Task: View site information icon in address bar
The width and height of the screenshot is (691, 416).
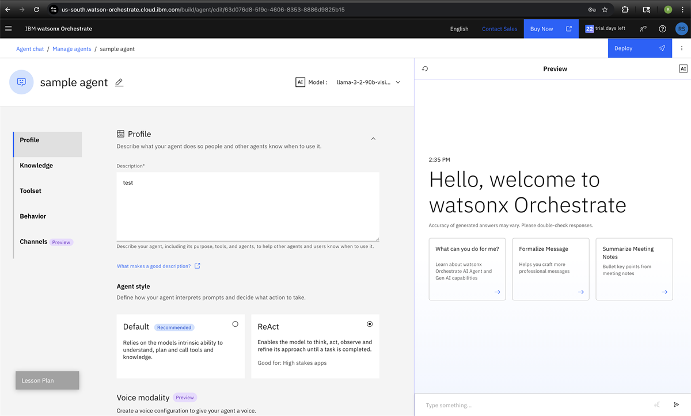Action: click(54, 9)
